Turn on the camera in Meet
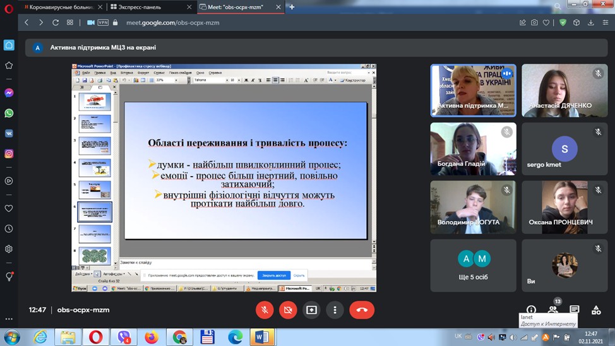Image resolution: width=615 pixels, height=346 pixels. point(288,310)
